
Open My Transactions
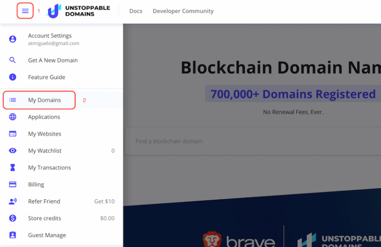click(62, 168)
